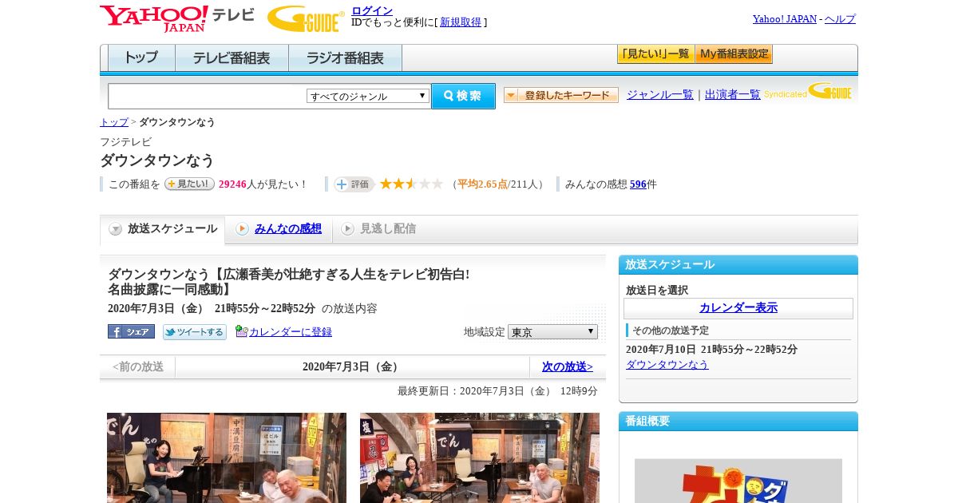Click the star rating display
The width and height of the screenshot is (958, 503).
coord(411,184)
